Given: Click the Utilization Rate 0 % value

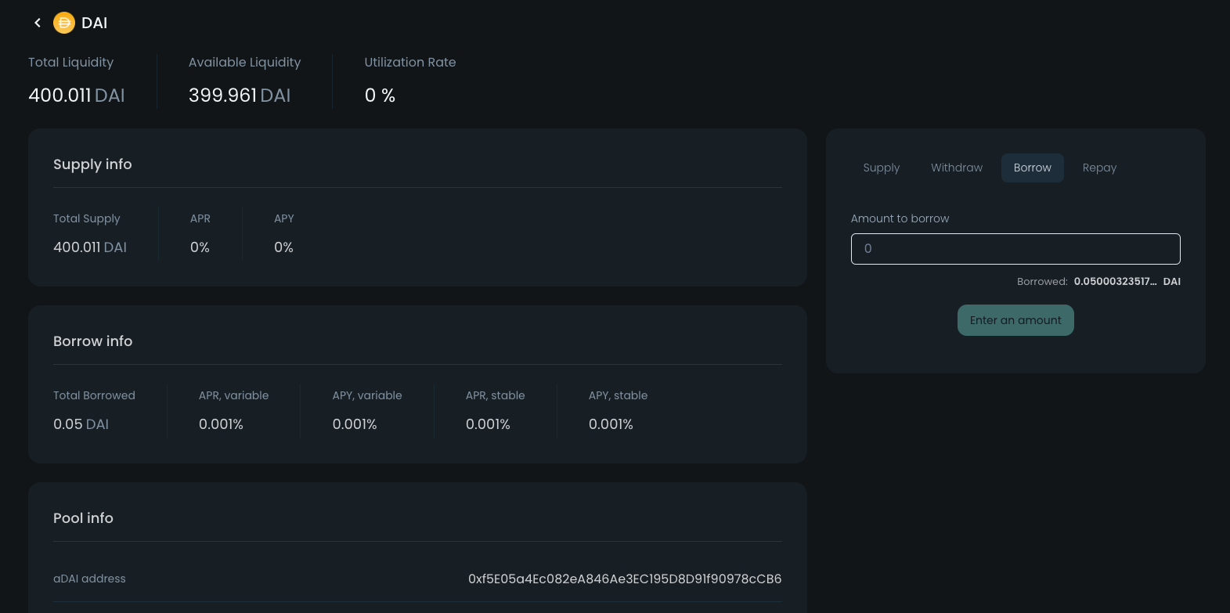Looking at the screenshot, I should [380, 96].
